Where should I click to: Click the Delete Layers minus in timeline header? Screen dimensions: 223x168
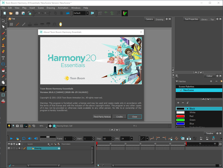52,144
